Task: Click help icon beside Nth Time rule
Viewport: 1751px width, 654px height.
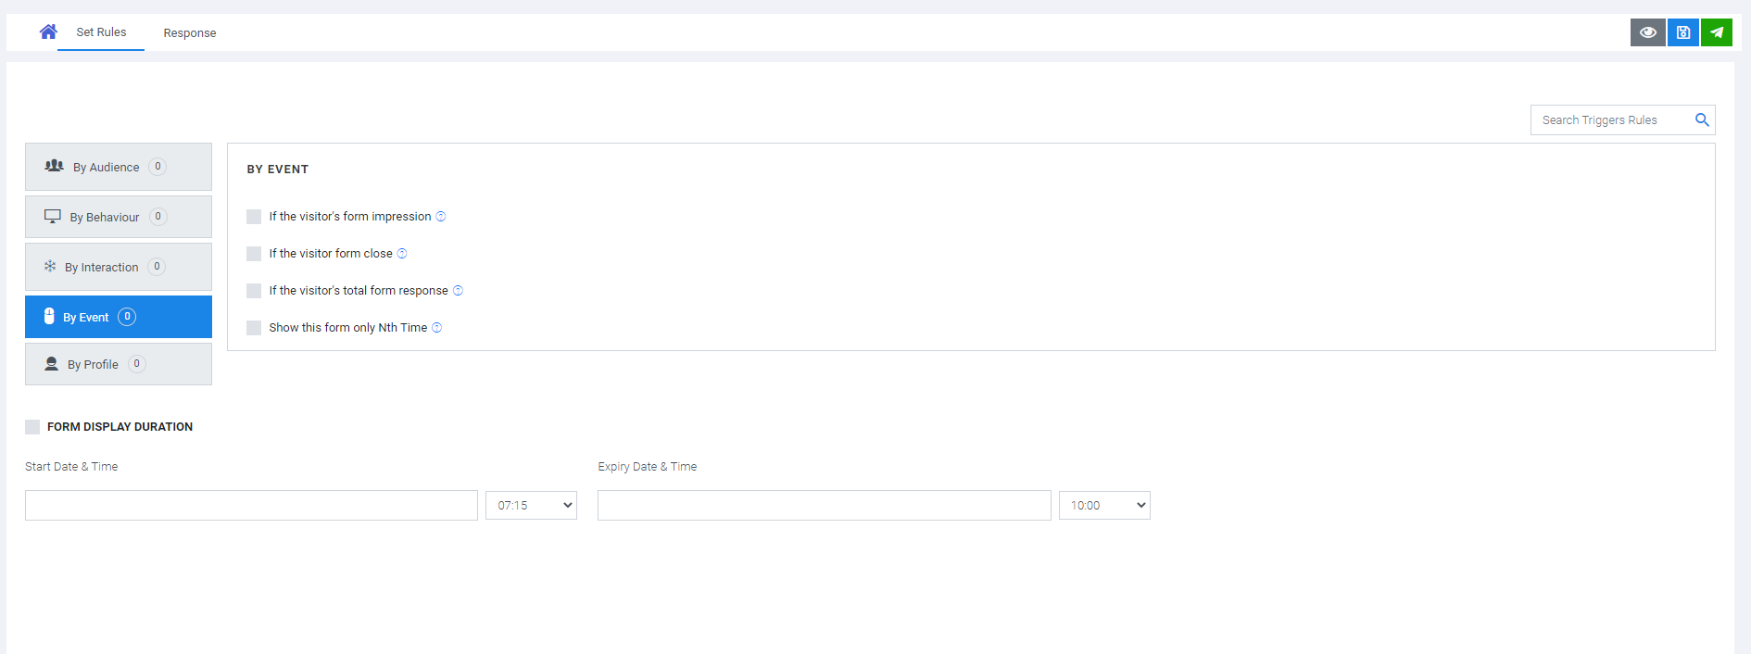Action: [437, 328]
